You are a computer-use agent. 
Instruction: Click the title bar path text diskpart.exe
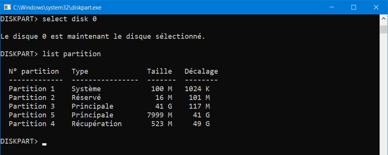point(57,8)
